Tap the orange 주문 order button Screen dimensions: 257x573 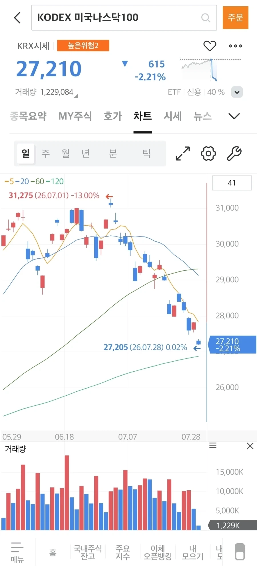pos(236,18)
